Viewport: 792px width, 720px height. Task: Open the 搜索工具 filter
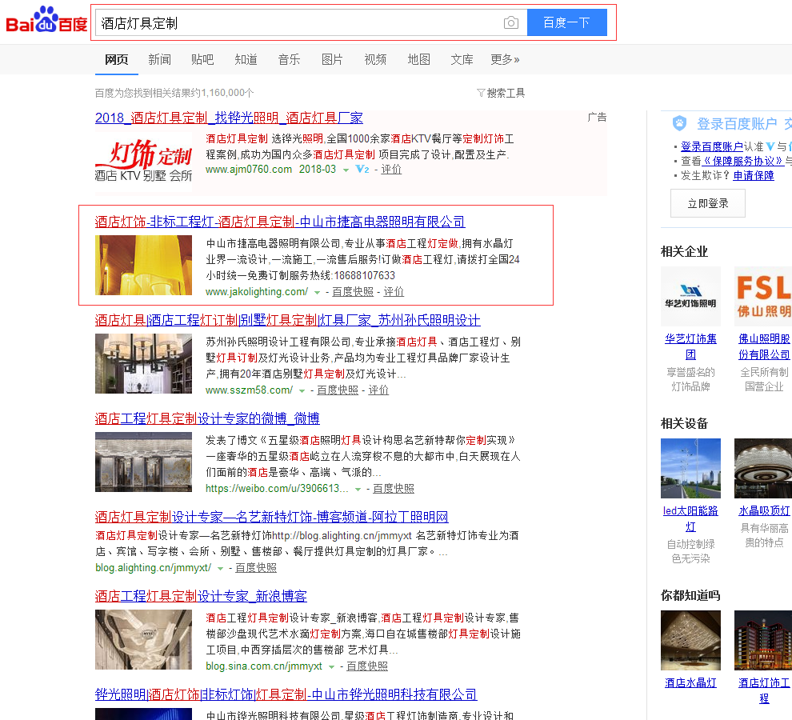click(x=501, y=93)
